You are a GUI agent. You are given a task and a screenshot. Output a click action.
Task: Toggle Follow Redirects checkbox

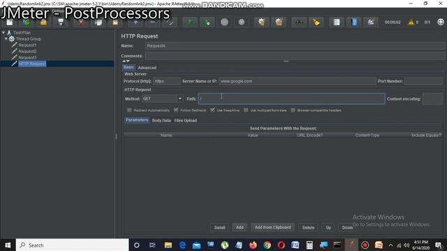pyautogui.click(x=176, y=110)
